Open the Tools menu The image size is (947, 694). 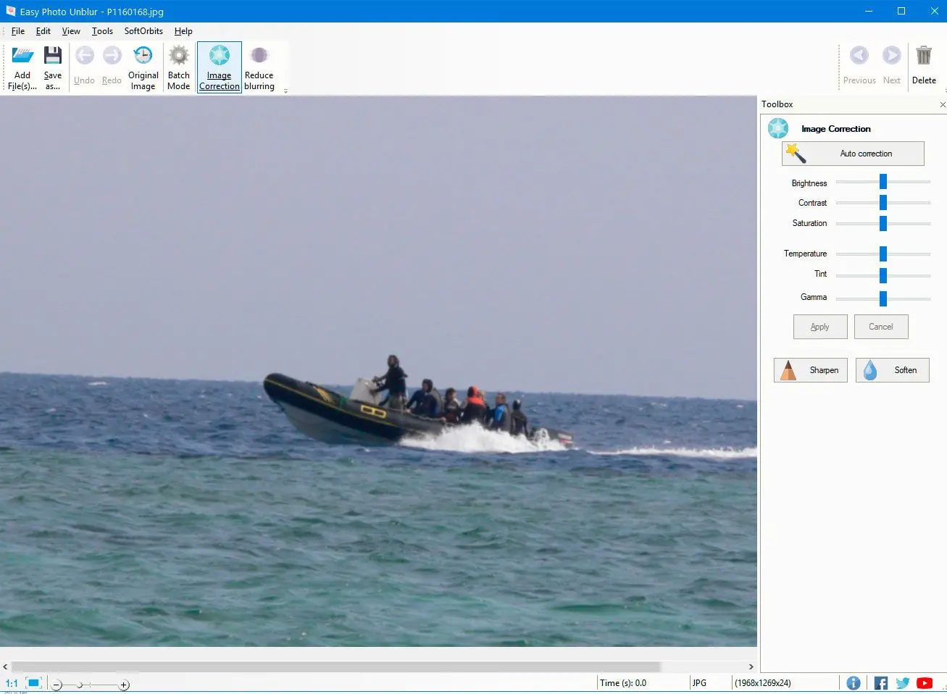coord(102,31)
